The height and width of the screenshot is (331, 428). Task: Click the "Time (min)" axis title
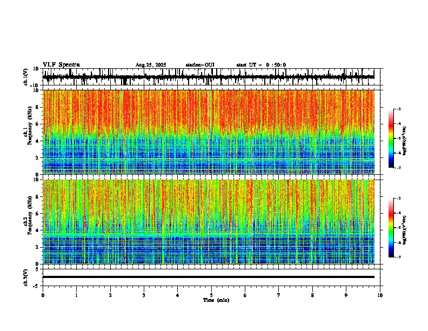pos(216,300)
